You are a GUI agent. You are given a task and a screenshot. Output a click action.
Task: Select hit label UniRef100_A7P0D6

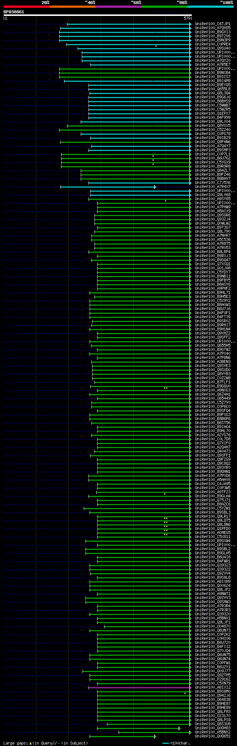tap(213, 476)
